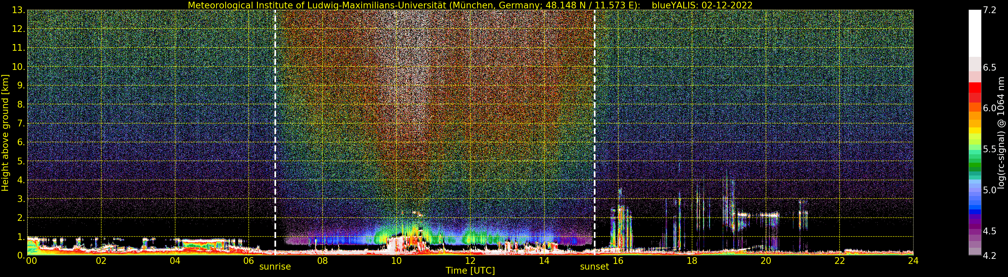This screenshot has width=1008, height=277.
Task: Click the white dashed sunrise marker line
Action: coord(275,132)
